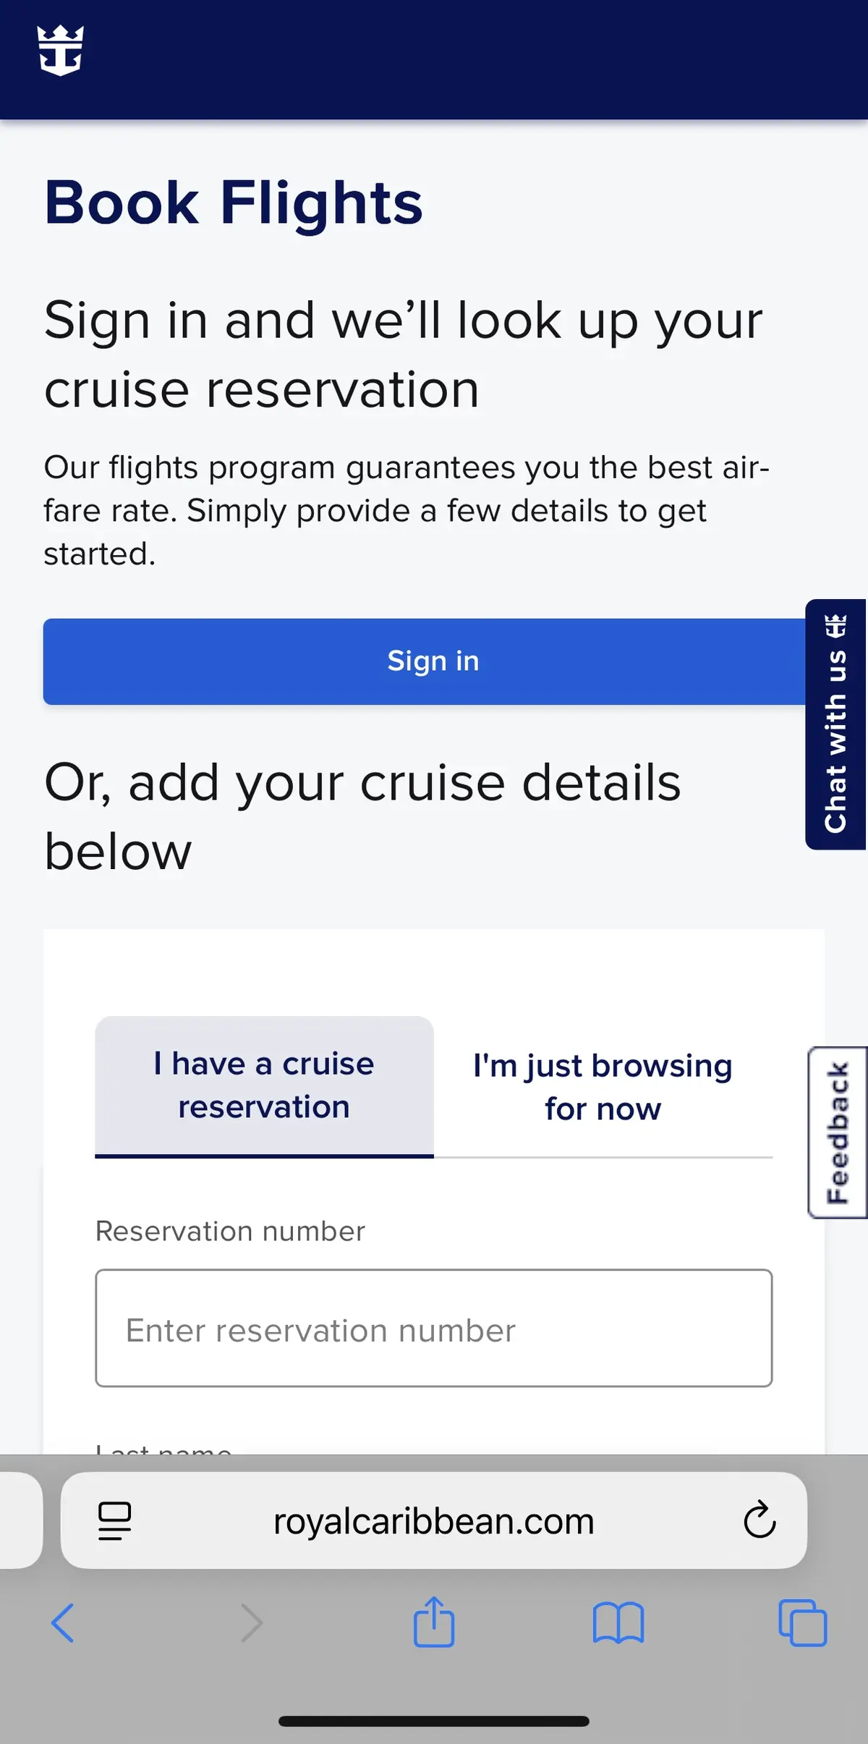This screenshot has height=1744, width=868.
Task: Tap the home indicator bar
Action: pos(434,1721)
